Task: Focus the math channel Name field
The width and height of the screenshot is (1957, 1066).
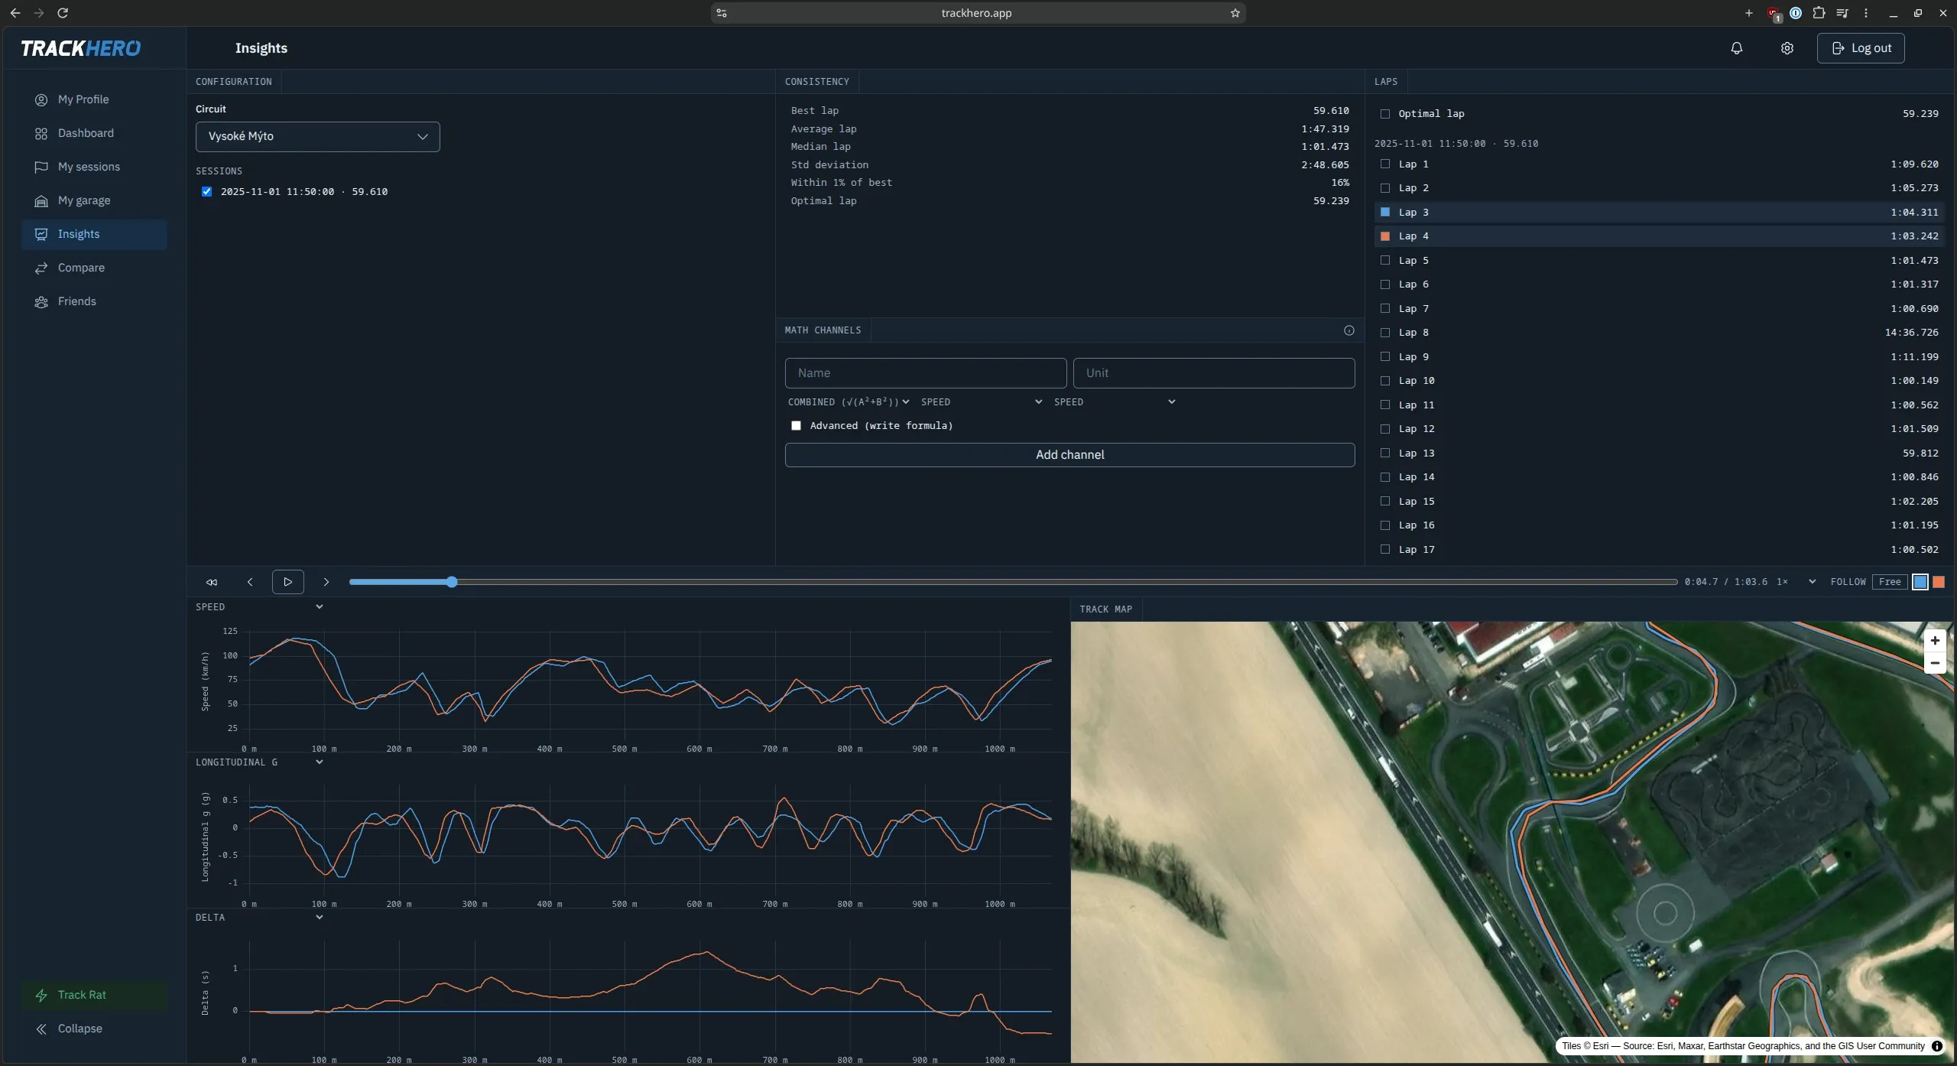Action: (925, 373)
